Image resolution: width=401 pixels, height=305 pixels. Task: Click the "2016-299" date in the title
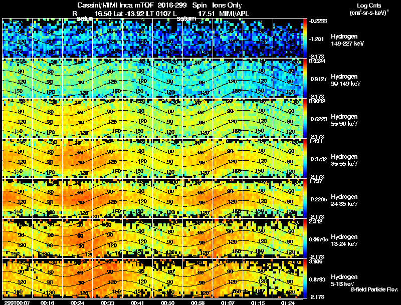click(173, 6)
